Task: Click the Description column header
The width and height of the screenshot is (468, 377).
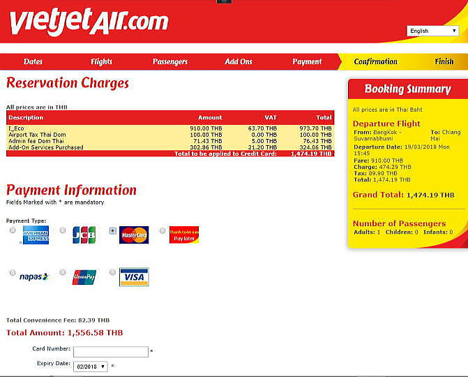Action: [26, 117]
